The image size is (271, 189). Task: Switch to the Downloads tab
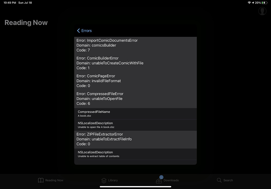167,180
